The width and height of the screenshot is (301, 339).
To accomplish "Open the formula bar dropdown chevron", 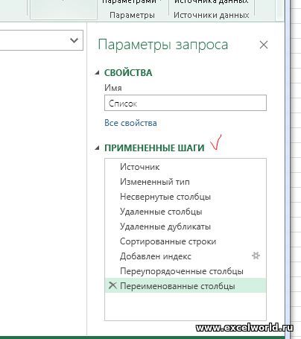I will pos(75,40).
